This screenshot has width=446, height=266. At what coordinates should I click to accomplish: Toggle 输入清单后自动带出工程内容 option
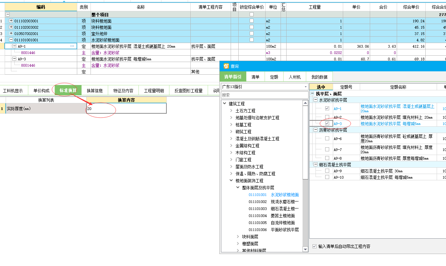pos(315,246)
